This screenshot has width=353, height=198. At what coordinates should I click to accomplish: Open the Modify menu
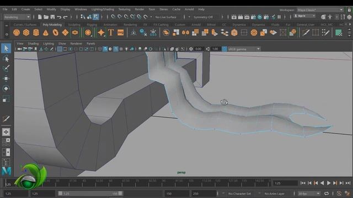[x=51, y=9]
